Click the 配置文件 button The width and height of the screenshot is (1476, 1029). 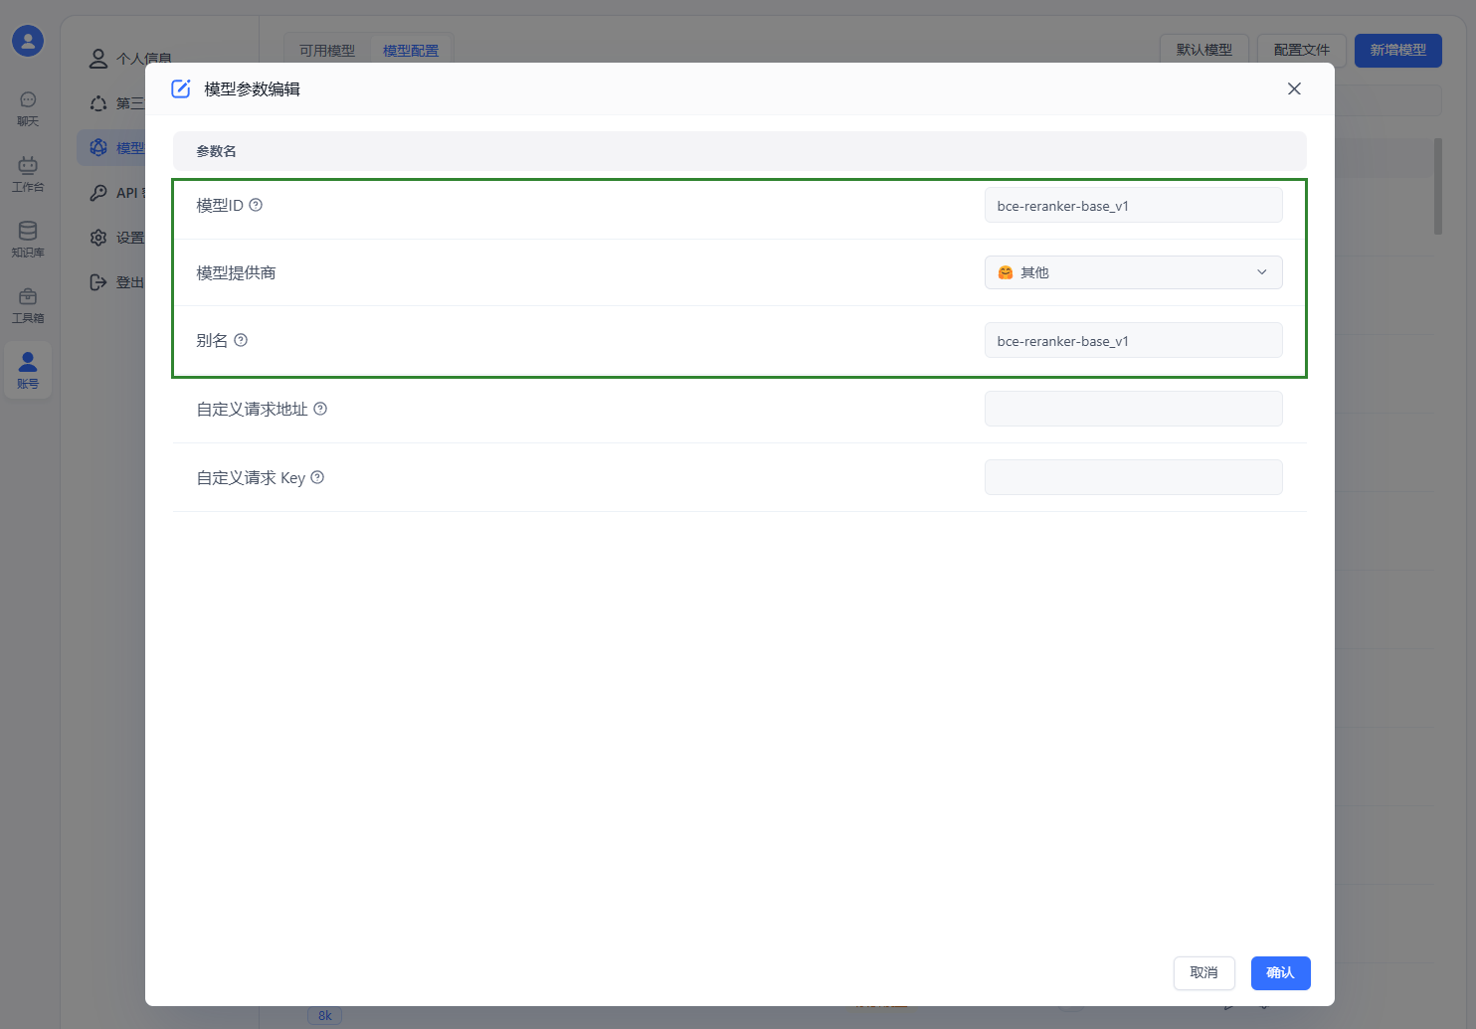[x=1302, y=50]
